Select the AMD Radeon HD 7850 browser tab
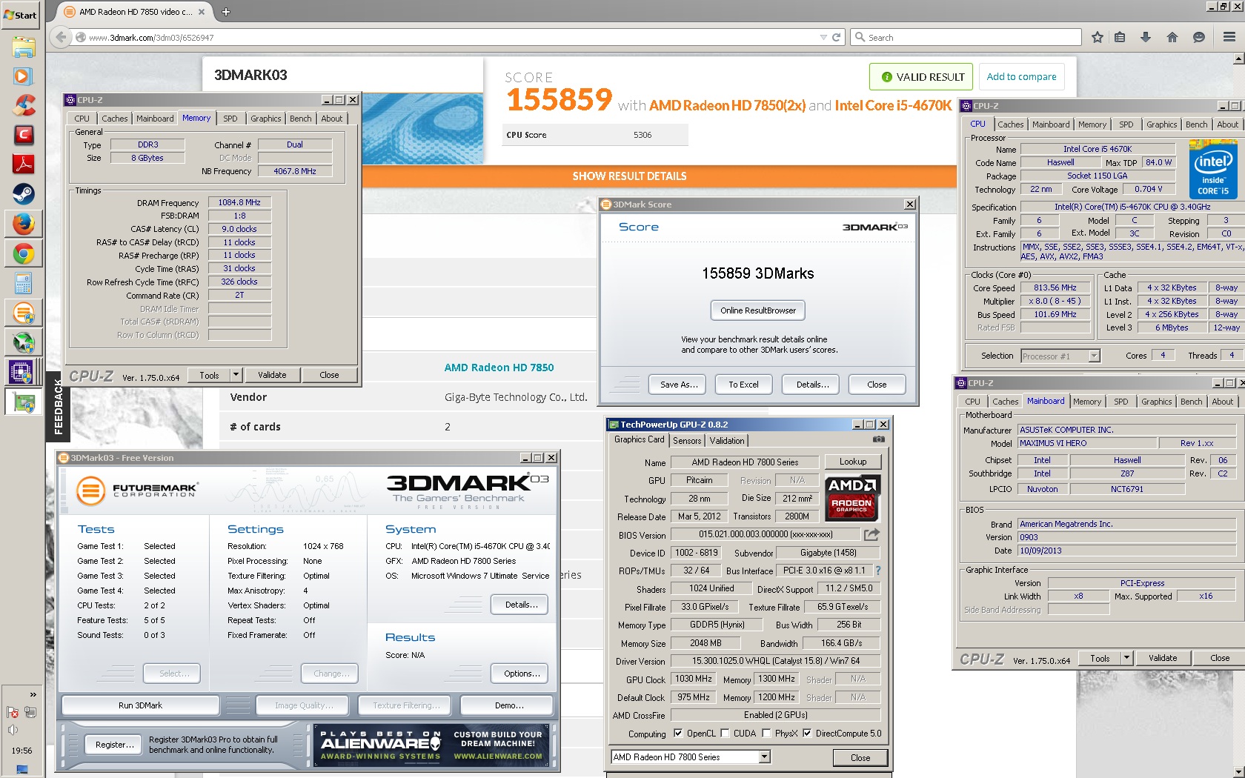Image resolution: width=1245 pixels, height=778 pixels. [x=136, y=12]
